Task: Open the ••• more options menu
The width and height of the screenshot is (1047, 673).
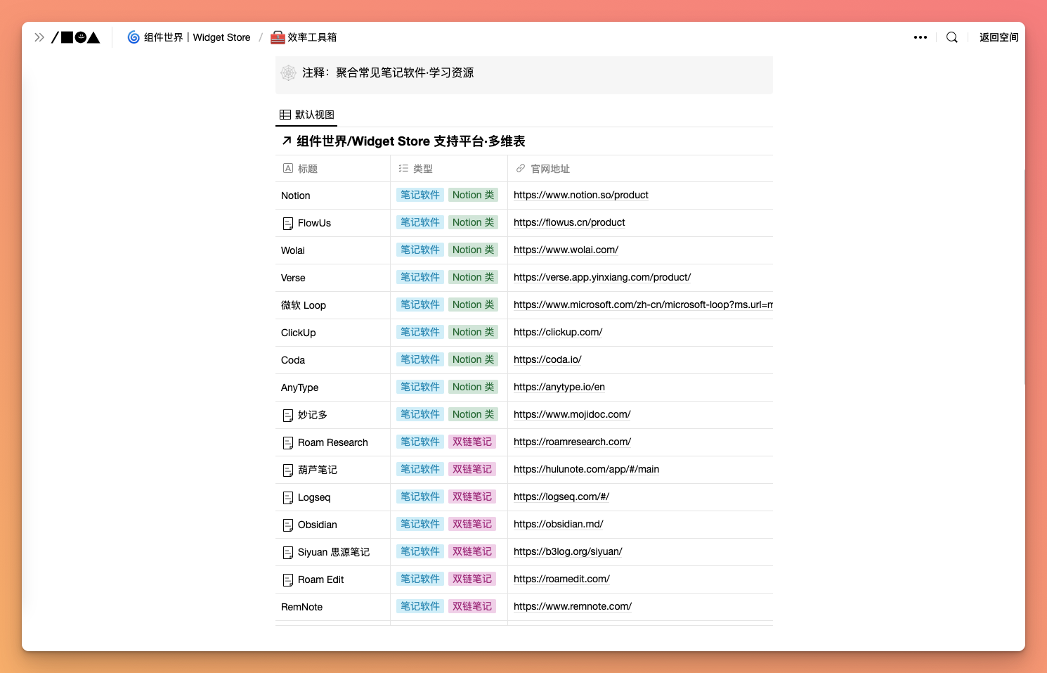Action: pos(921,37)
